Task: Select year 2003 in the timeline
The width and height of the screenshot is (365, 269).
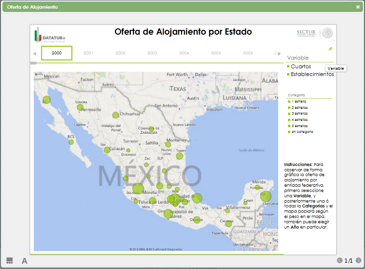Action: 152,53
